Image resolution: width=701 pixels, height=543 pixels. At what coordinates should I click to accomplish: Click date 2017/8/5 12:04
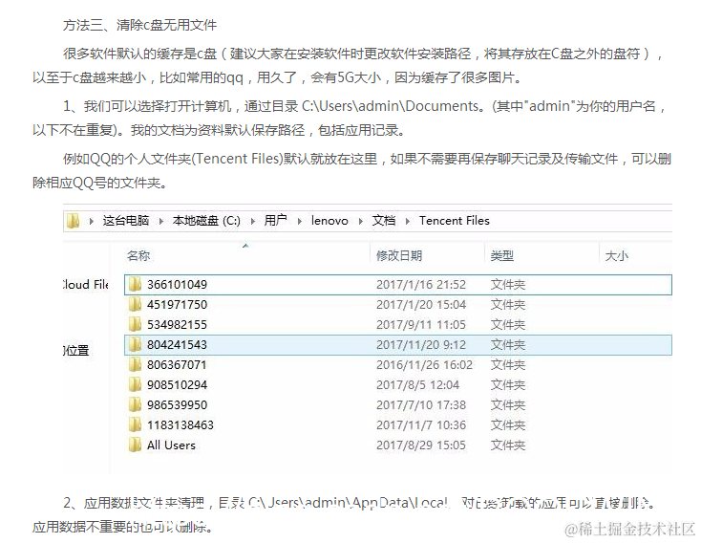coord(417,385)
